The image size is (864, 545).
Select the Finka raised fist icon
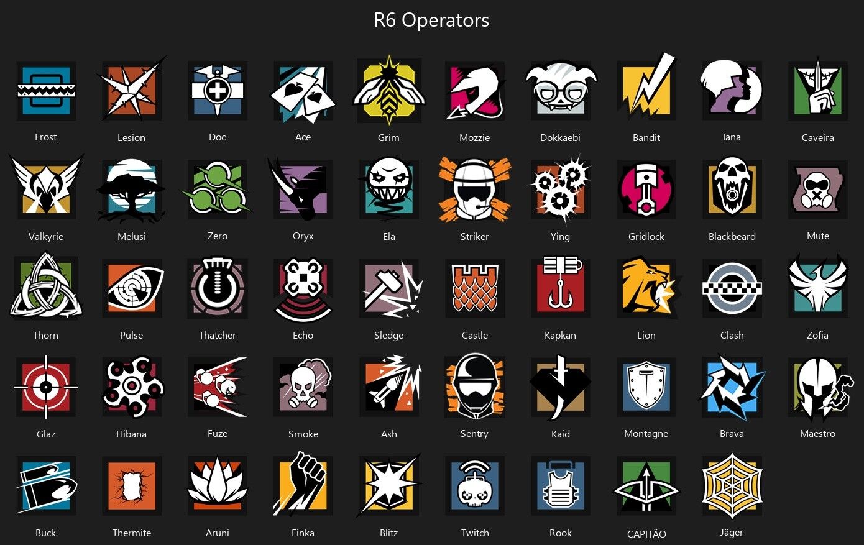(303, 484)
